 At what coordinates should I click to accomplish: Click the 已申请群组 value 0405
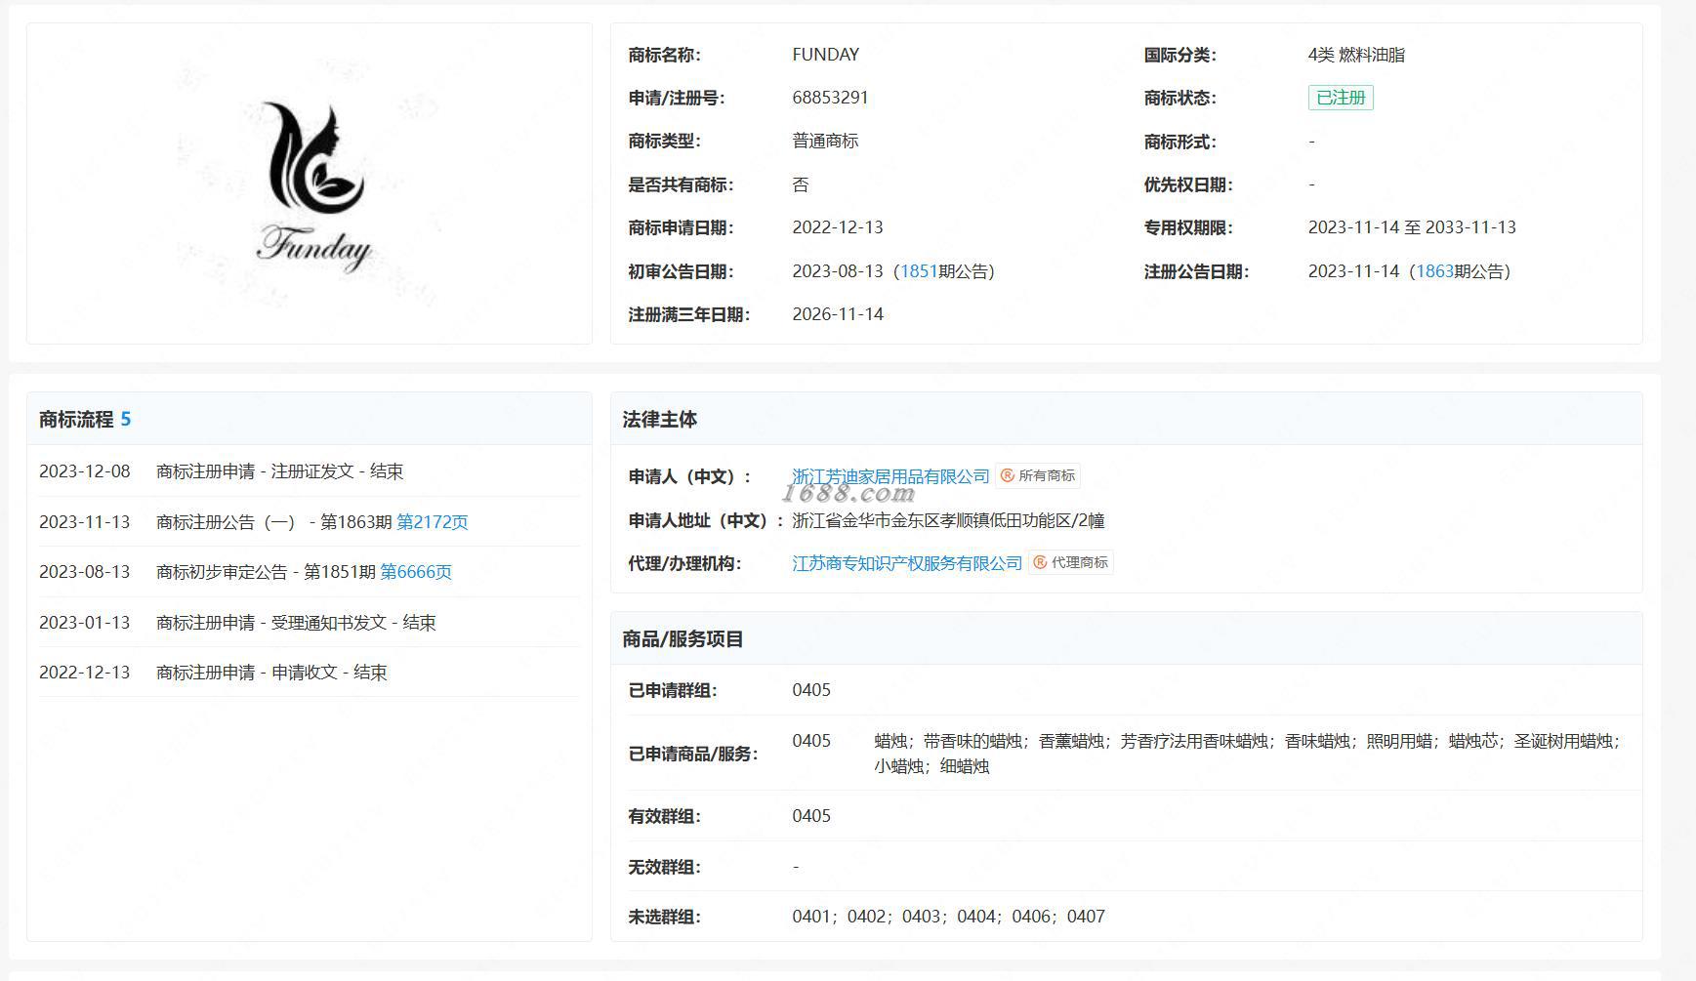(x=811, y=690)
